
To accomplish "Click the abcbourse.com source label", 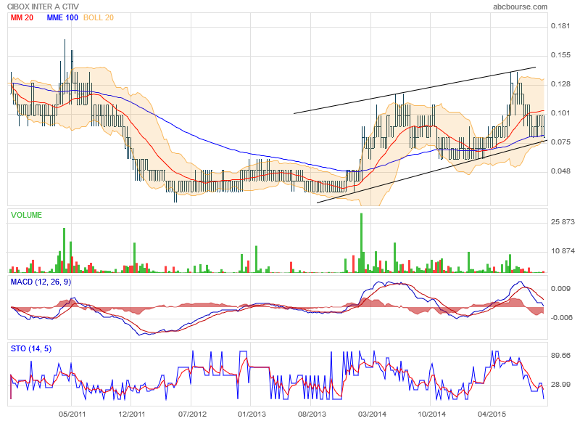I will click(520, 7).
